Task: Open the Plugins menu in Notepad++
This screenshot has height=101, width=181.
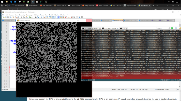Action: [57, 15]
